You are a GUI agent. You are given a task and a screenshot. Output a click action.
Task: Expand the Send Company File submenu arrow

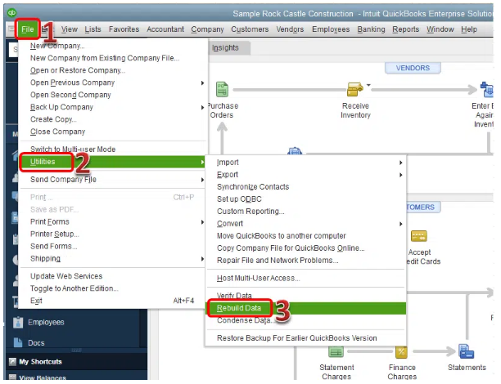click(202, 181)
